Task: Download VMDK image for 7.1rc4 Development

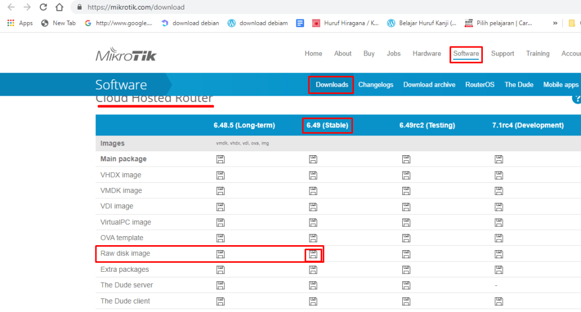Action: 498,191
